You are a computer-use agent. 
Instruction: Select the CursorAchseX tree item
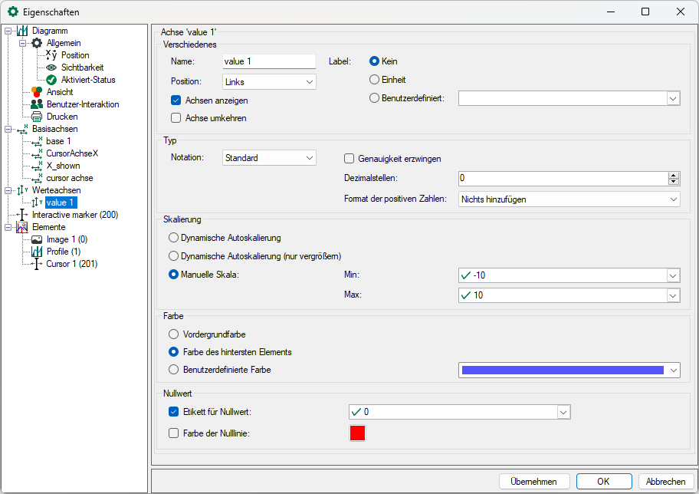tap(72, 153)
